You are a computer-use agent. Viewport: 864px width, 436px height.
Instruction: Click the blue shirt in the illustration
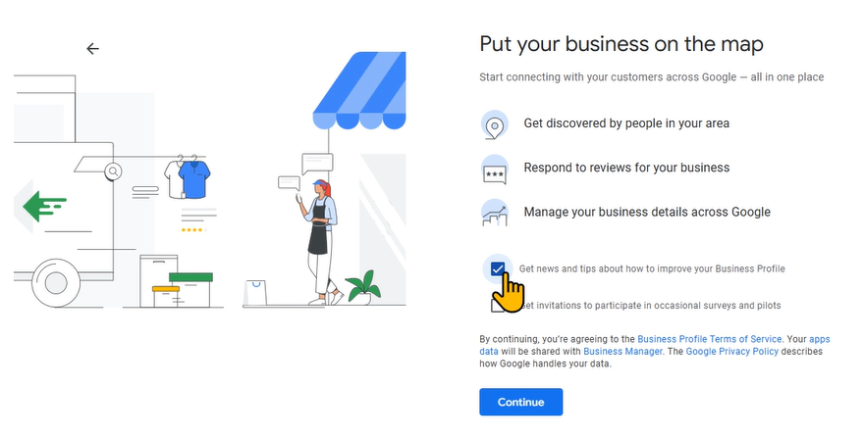[194, 177]
